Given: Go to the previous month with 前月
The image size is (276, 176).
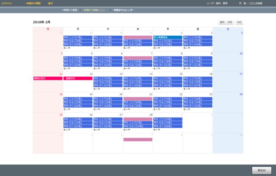Looking at the screenshot, I should tap(222, 22).
